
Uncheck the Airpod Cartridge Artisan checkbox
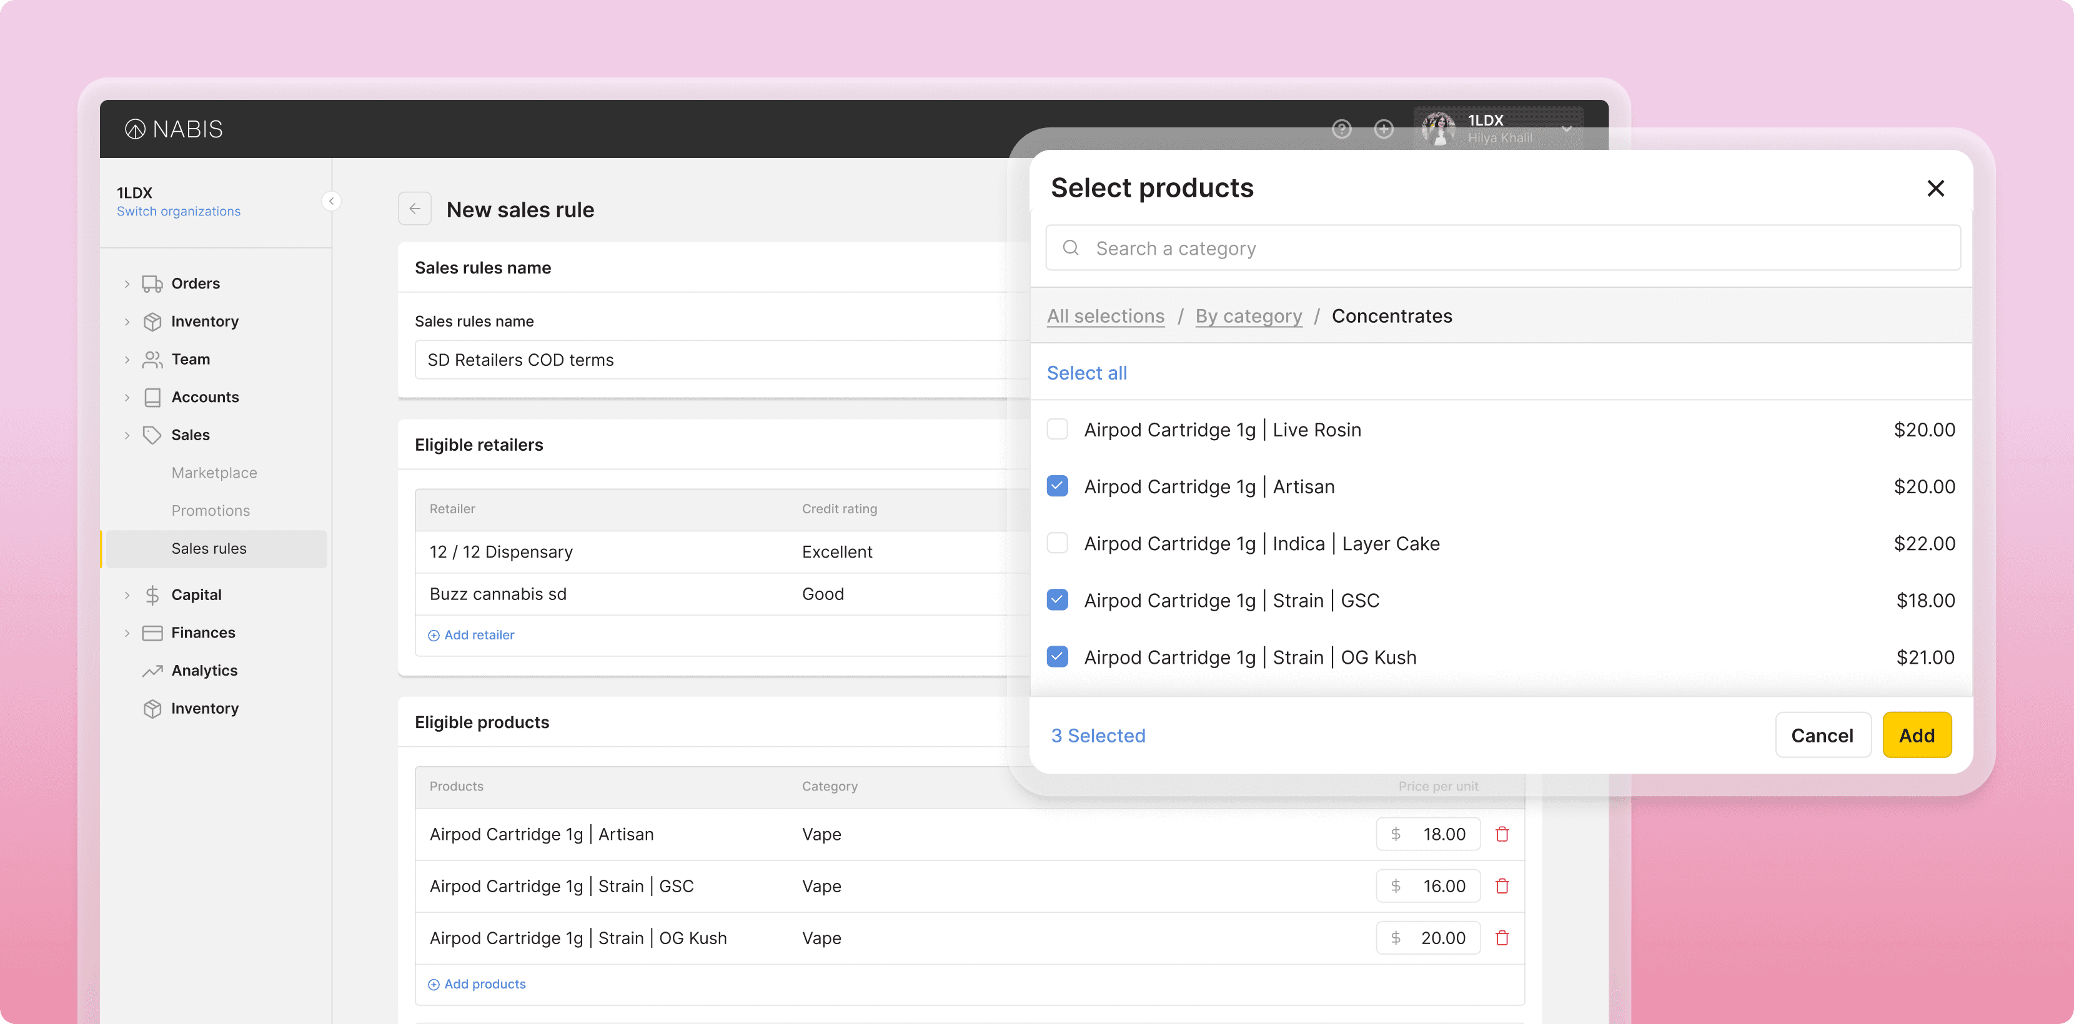coord(1057,486)
